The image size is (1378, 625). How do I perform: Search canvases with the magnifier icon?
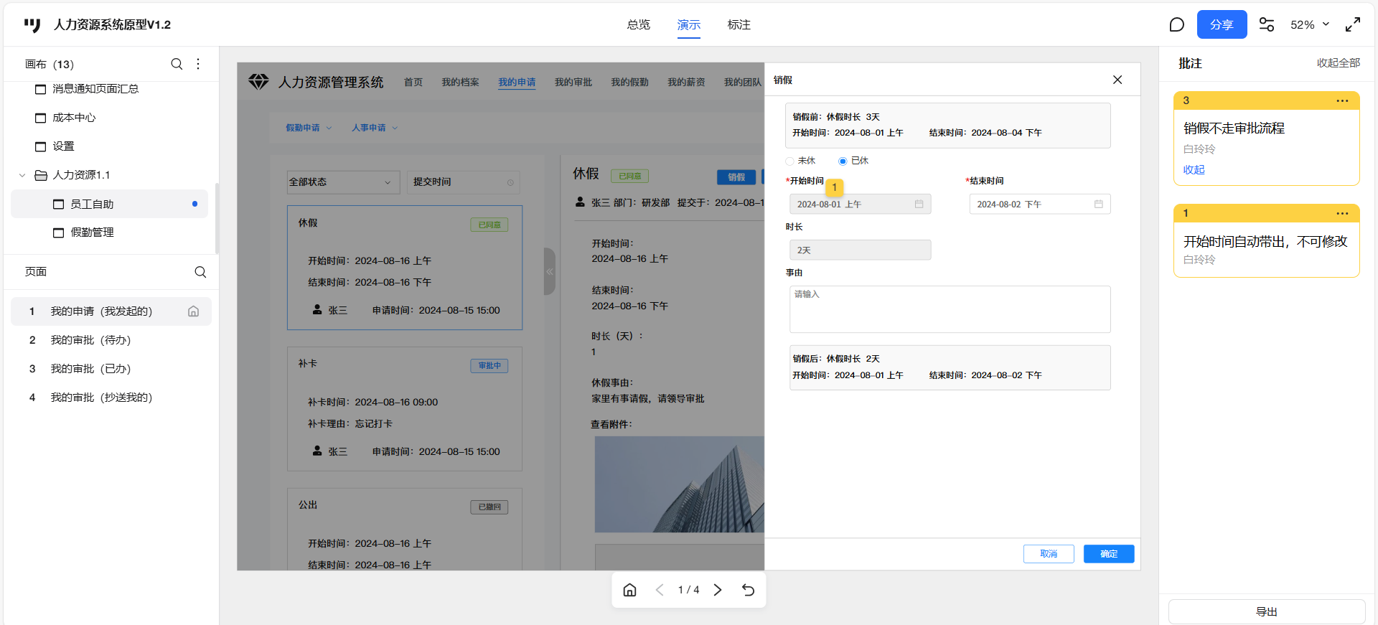[177, 64]
